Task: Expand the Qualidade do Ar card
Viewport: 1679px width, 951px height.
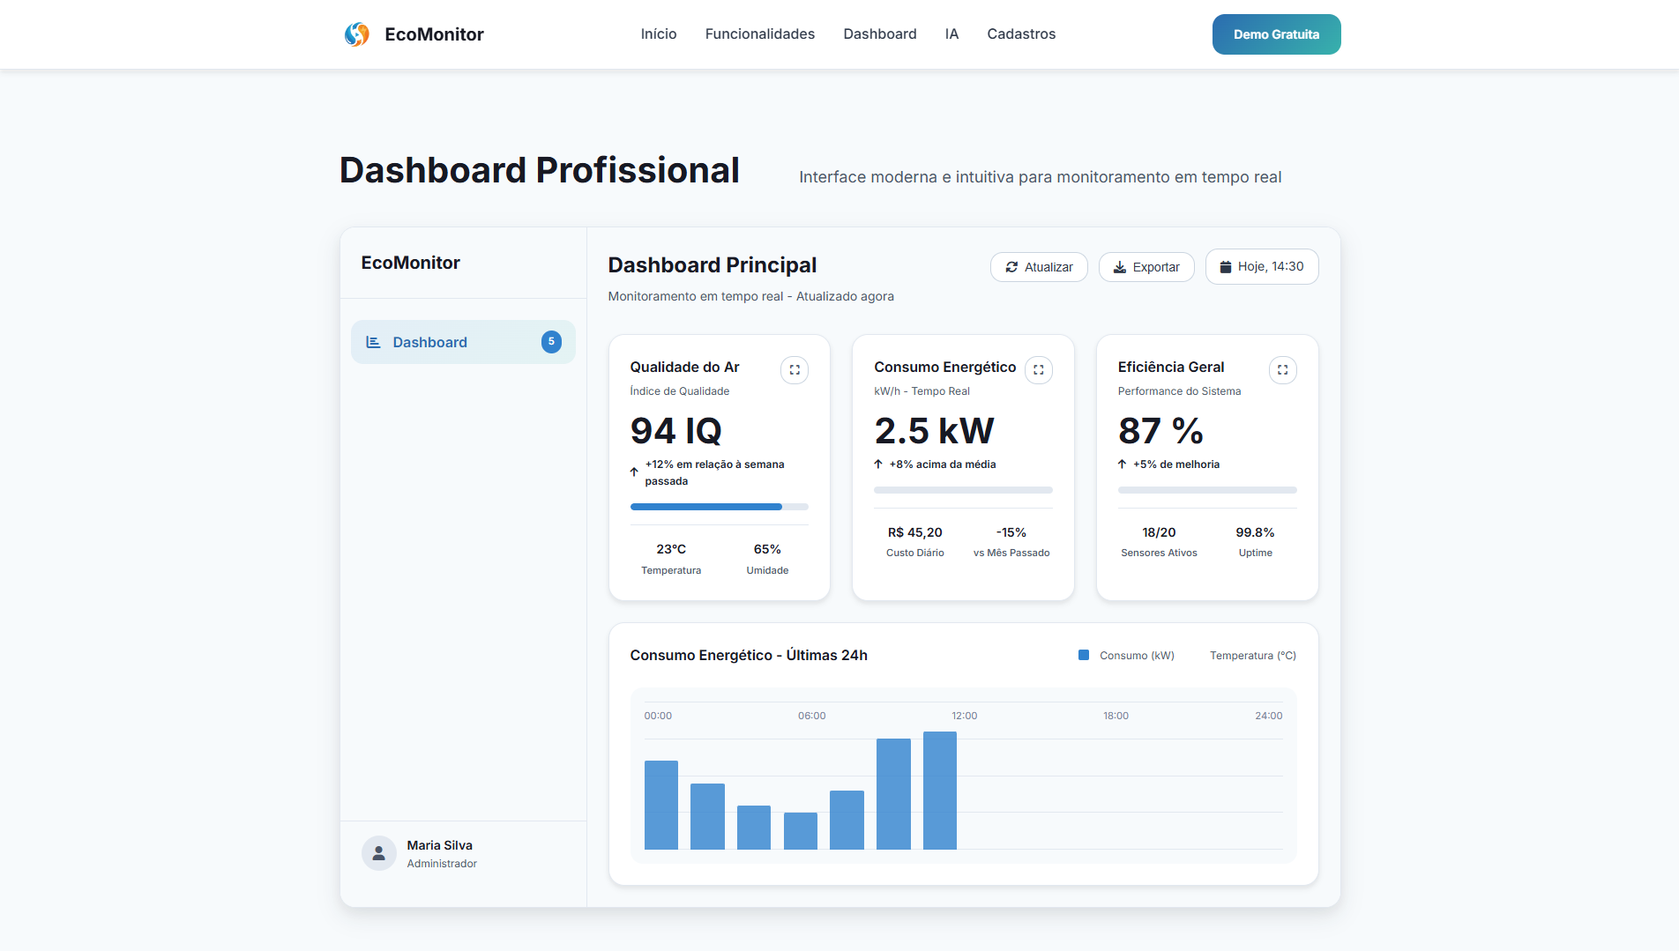Action: [794, 370]
